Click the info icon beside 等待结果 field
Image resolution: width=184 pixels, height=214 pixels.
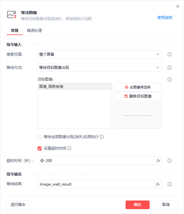tap(169, 184)
